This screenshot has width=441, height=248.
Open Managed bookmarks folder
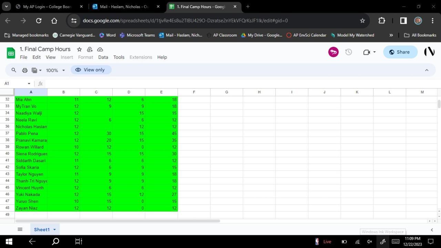pos(27,35)
